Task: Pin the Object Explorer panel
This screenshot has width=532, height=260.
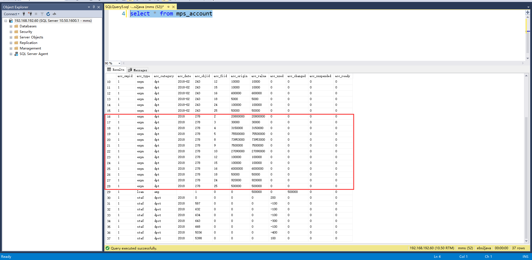Action: click(94, 7)
